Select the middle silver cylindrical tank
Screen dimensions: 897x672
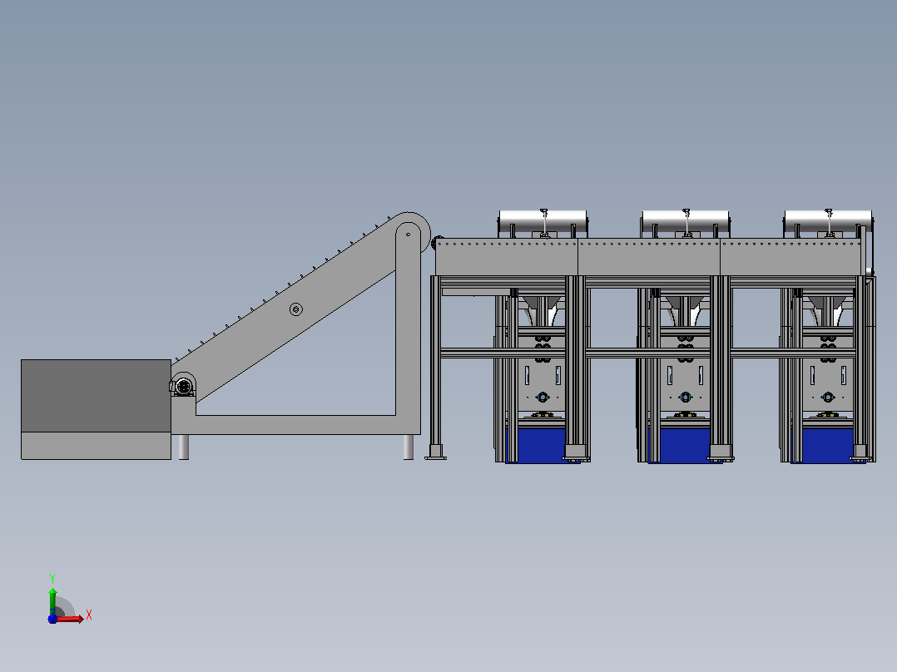coord(686,222)
